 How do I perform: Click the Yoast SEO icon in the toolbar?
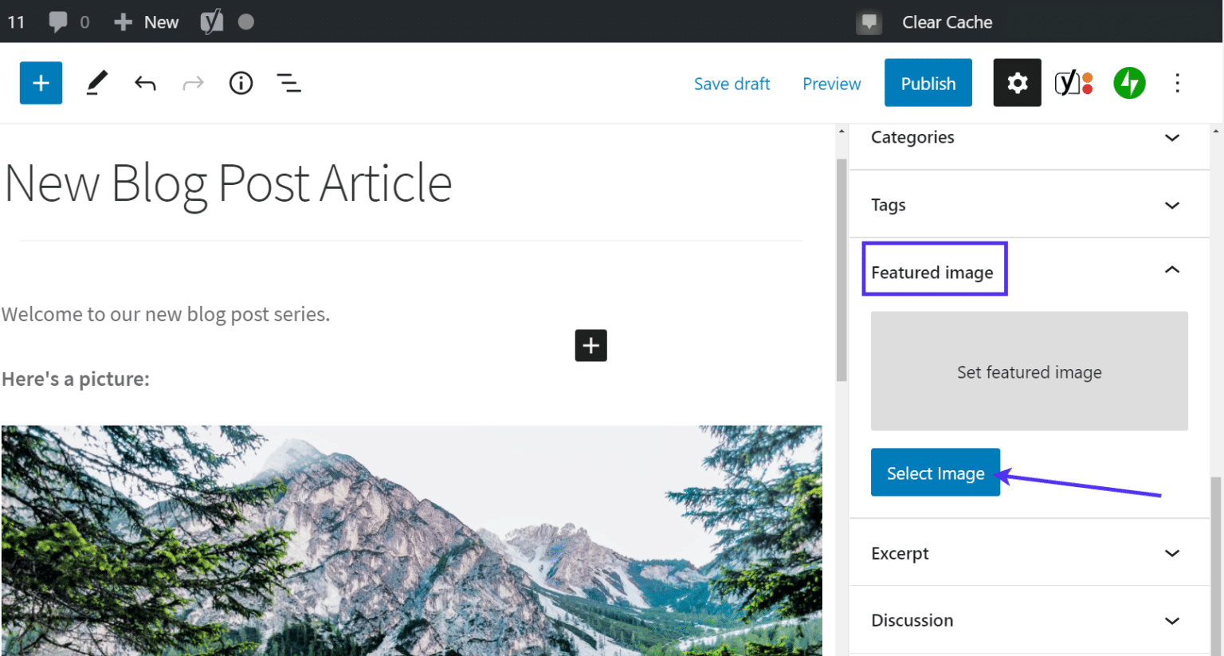tap(1073, 82)
